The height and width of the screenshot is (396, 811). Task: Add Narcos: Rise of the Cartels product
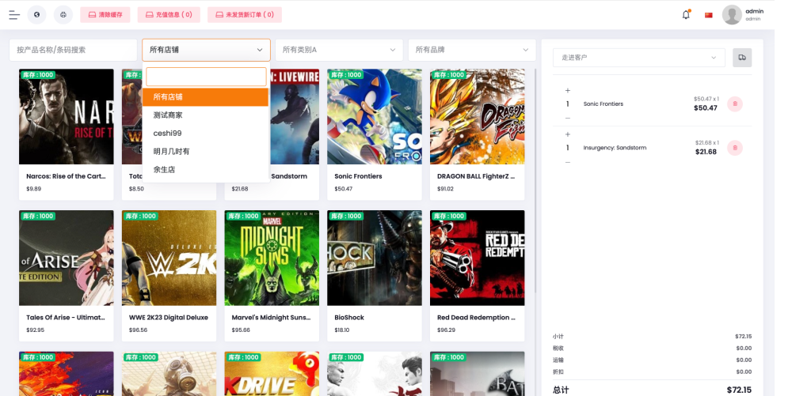pyautogui.click(x=67, y=134)
